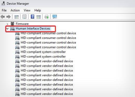This screenshot has width=135, height=97.
Task: Click the Firmware chip icon
Action: [x=12, y=24]
